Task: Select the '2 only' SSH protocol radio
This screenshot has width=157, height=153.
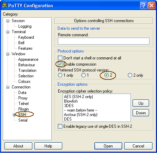Action: (x=130, y=75)
